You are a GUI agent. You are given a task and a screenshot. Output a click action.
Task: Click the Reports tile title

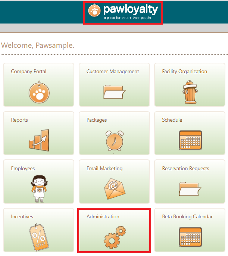19,120
